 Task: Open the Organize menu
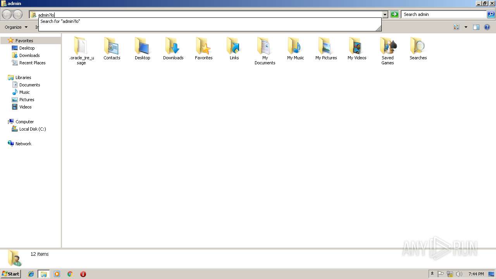click(16, 27)
